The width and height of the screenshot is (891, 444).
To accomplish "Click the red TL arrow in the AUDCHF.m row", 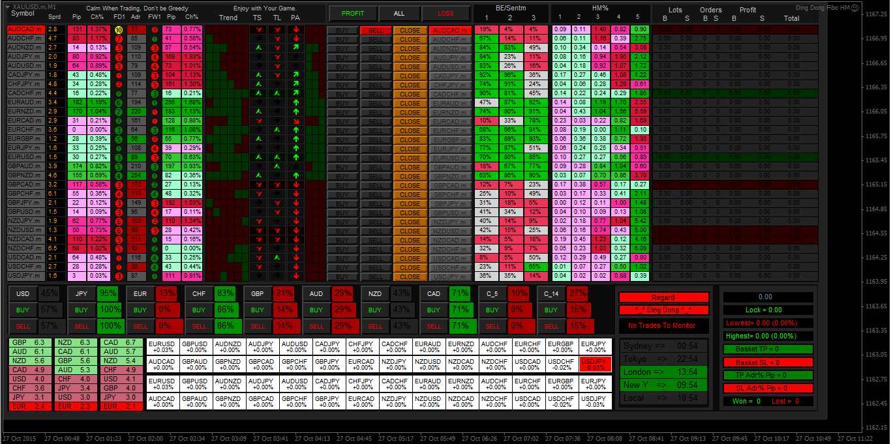I will tap(277, 38).
